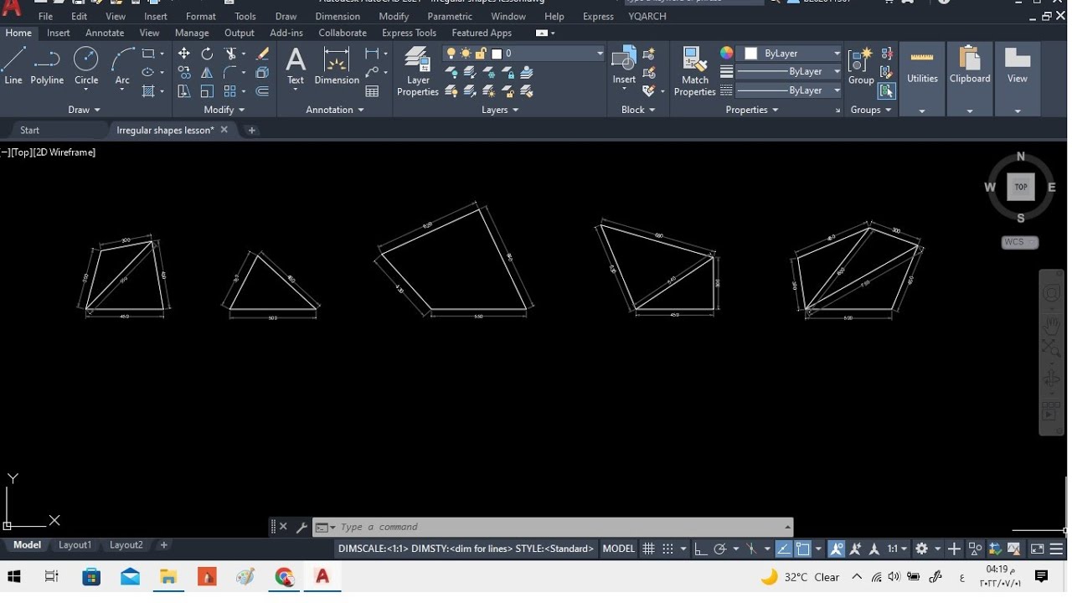Viewport: 1072px width, 603px height.
Task: Switch to the Layout1 tab
Action: [x=75, y=545]
